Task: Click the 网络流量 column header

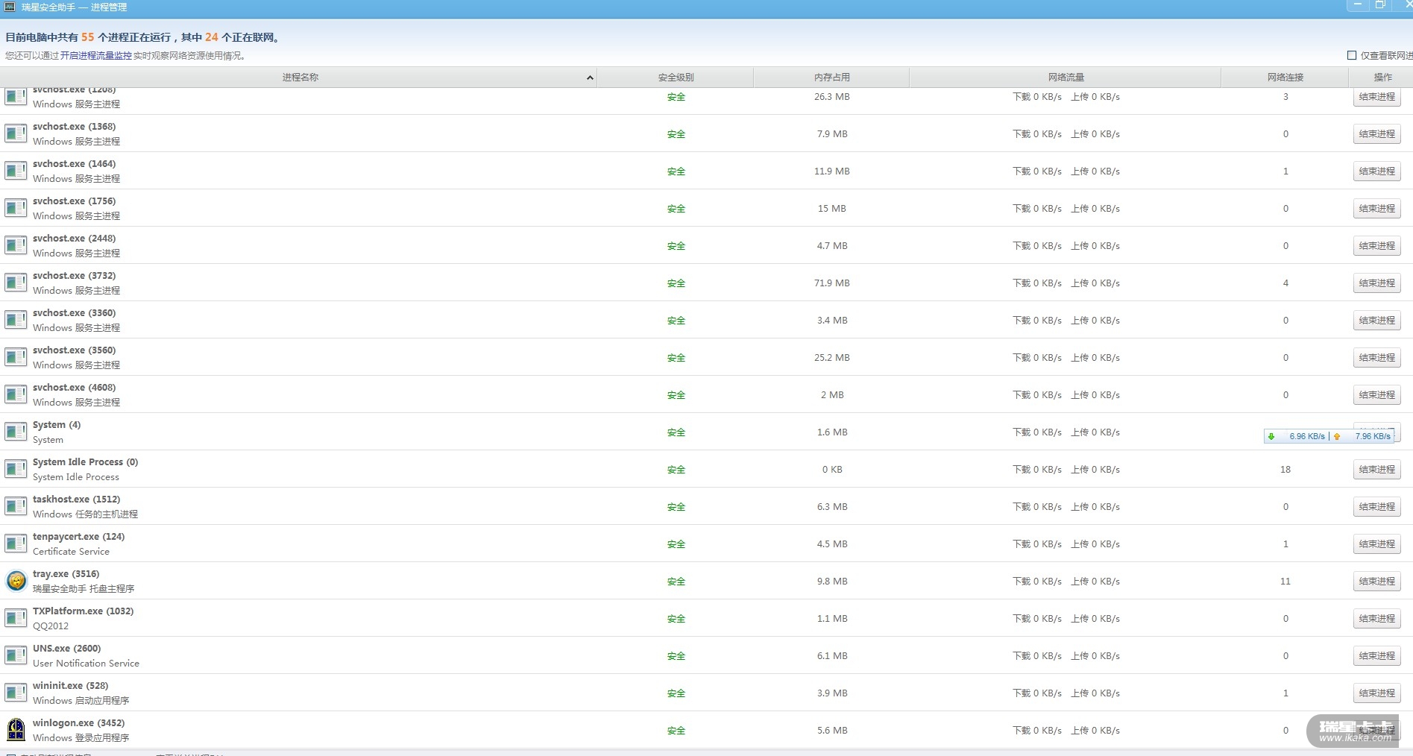Action: (1066, 78)
